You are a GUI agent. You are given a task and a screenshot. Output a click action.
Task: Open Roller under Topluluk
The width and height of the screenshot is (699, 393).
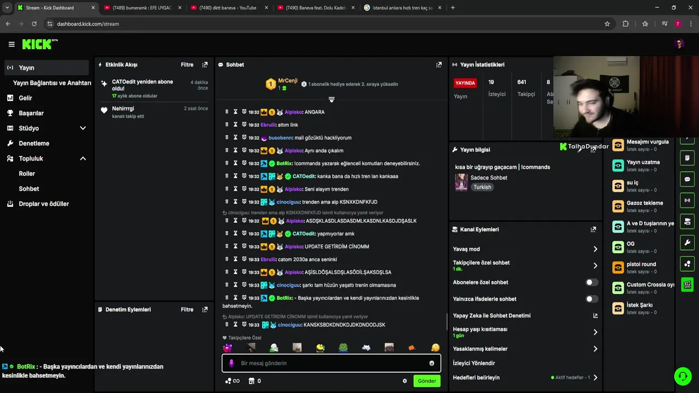[27, 174]
